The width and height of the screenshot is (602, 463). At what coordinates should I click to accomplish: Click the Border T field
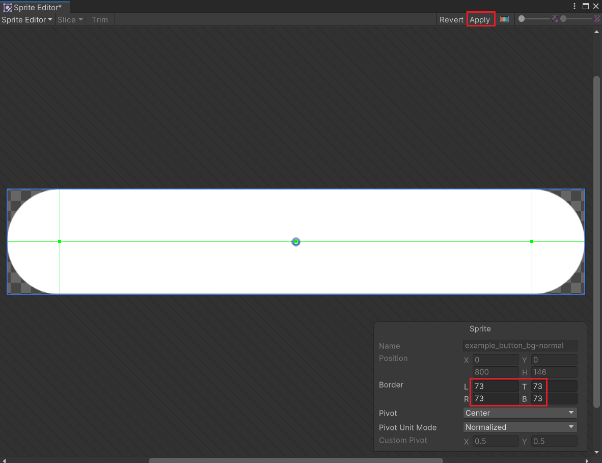[554, 386]
